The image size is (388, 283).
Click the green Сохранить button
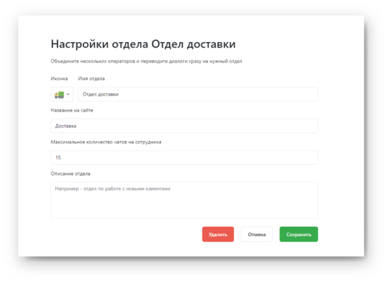299,235
